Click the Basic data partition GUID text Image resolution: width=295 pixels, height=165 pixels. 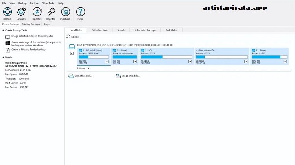[x=31, y=65]
